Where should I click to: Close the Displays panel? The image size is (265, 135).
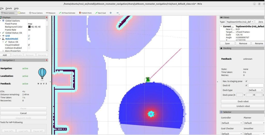point(47,17)
